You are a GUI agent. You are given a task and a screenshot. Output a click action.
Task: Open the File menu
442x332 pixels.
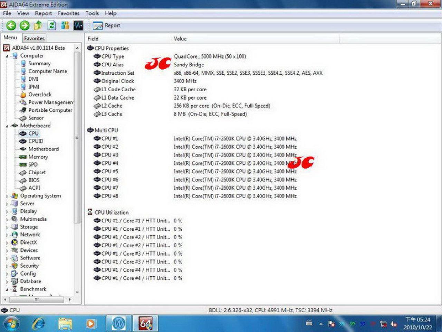click(7, 13)
